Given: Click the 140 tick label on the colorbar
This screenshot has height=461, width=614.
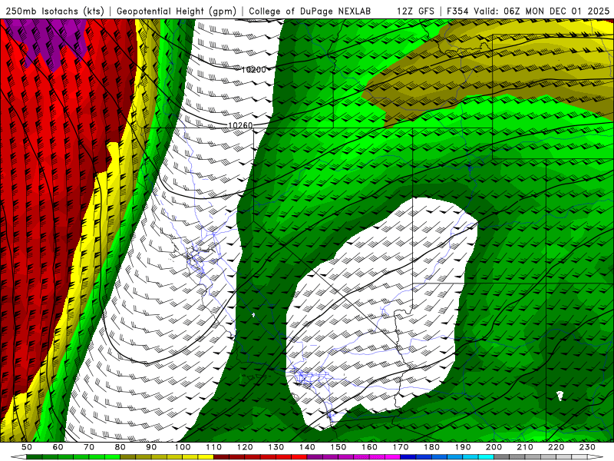Looking at the screenshot, I should point(308,447).
